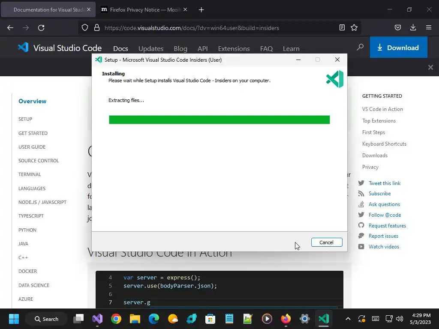This screenshot has height=329, width=439.
Task: Open the Report issues link
Action: pos(383,236)
